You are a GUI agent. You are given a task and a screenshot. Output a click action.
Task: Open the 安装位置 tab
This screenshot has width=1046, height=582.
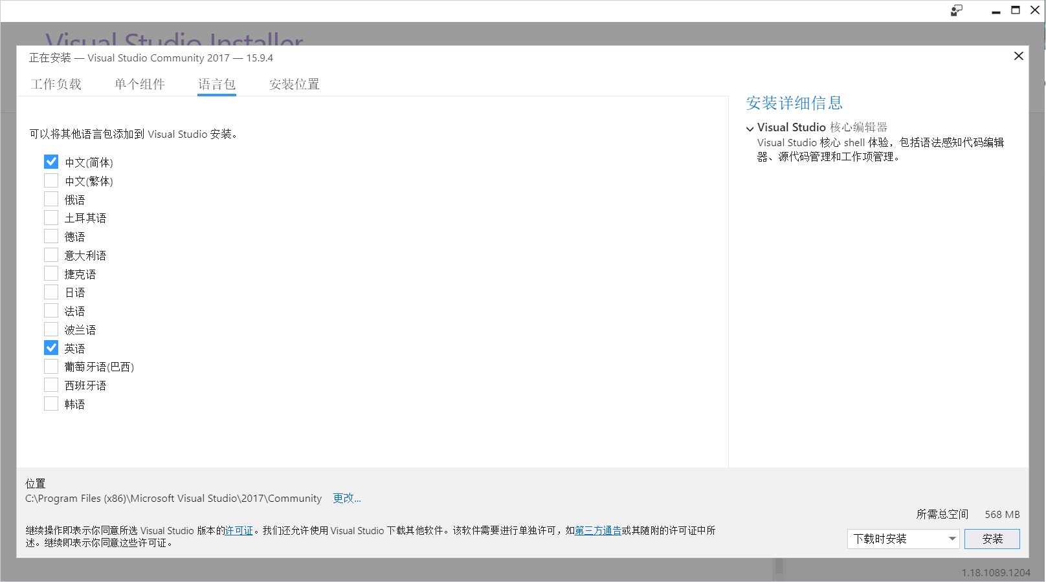pos(295,84)
